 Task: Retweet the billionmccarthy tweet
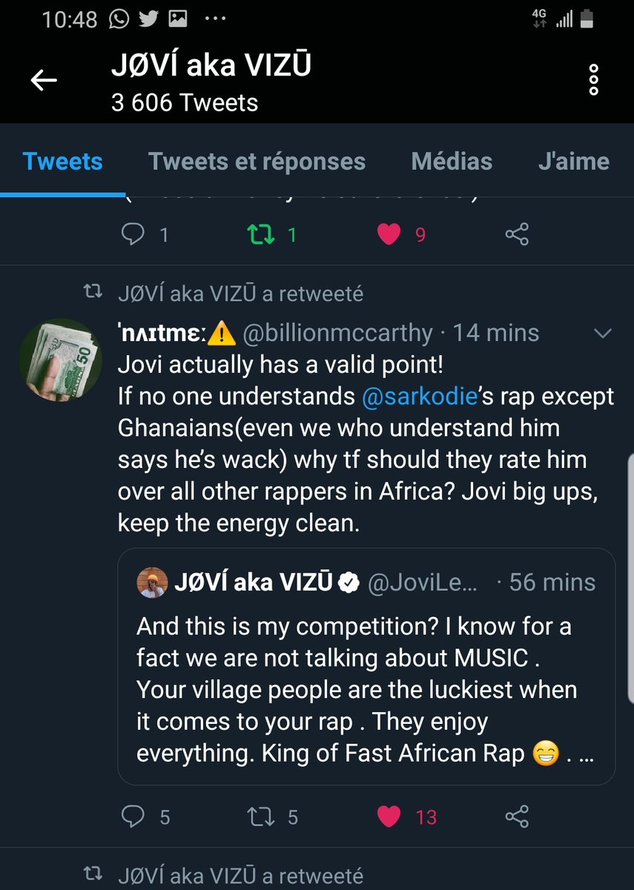click(x=260, y=817)
